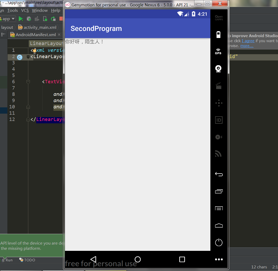Image resolution: width=278 pixels, height=271 pixels.
Task: Click the intention lightbulb on line 1
Action: coord(34,51)
